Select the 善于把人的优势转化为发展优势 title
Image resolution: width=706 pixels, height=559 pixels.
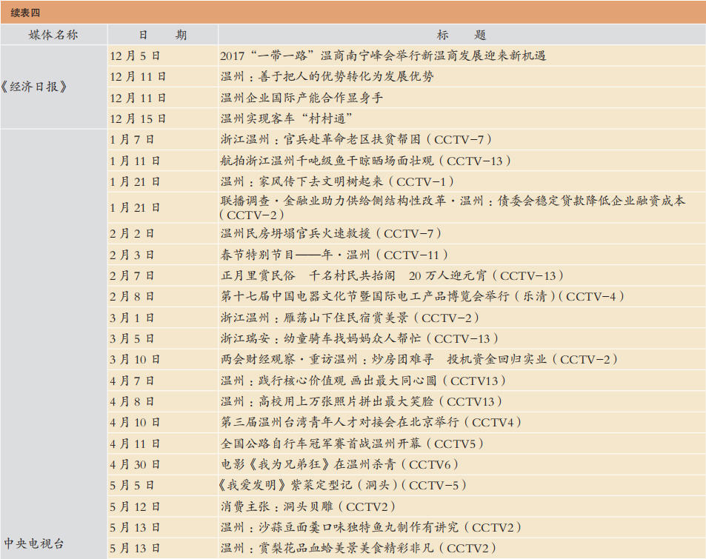pyautogui.click(x=327, y=76)
